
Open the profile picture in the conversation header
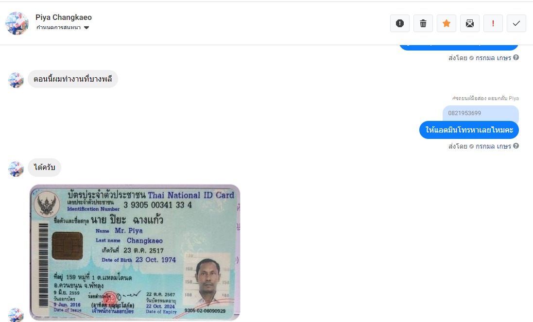tap(17, 23)
